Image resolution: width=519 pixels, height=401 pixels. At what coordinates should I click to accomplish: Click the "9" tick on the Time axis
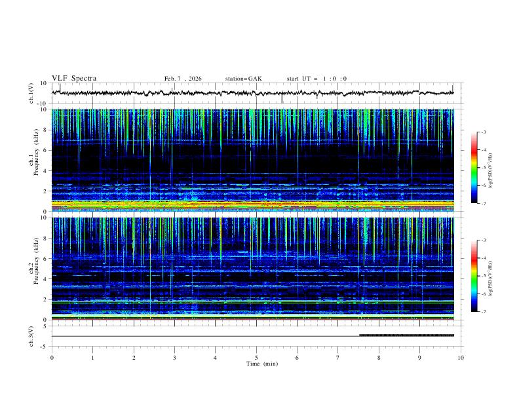[419, 358]
